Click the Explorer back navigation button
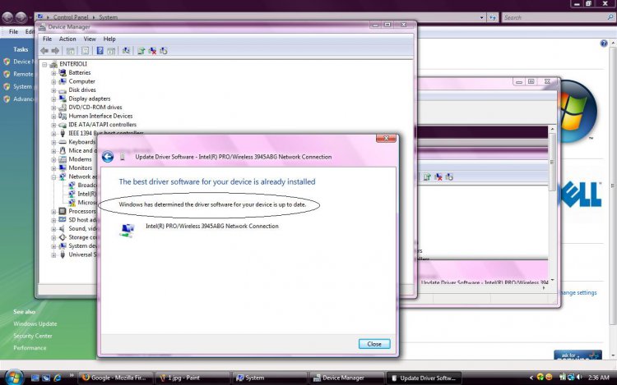Screen dimensions: 617x385 (x=7, y=17)
